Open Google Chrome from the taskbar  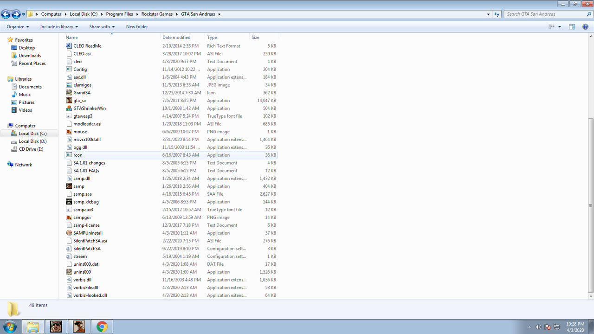[102, 327]
